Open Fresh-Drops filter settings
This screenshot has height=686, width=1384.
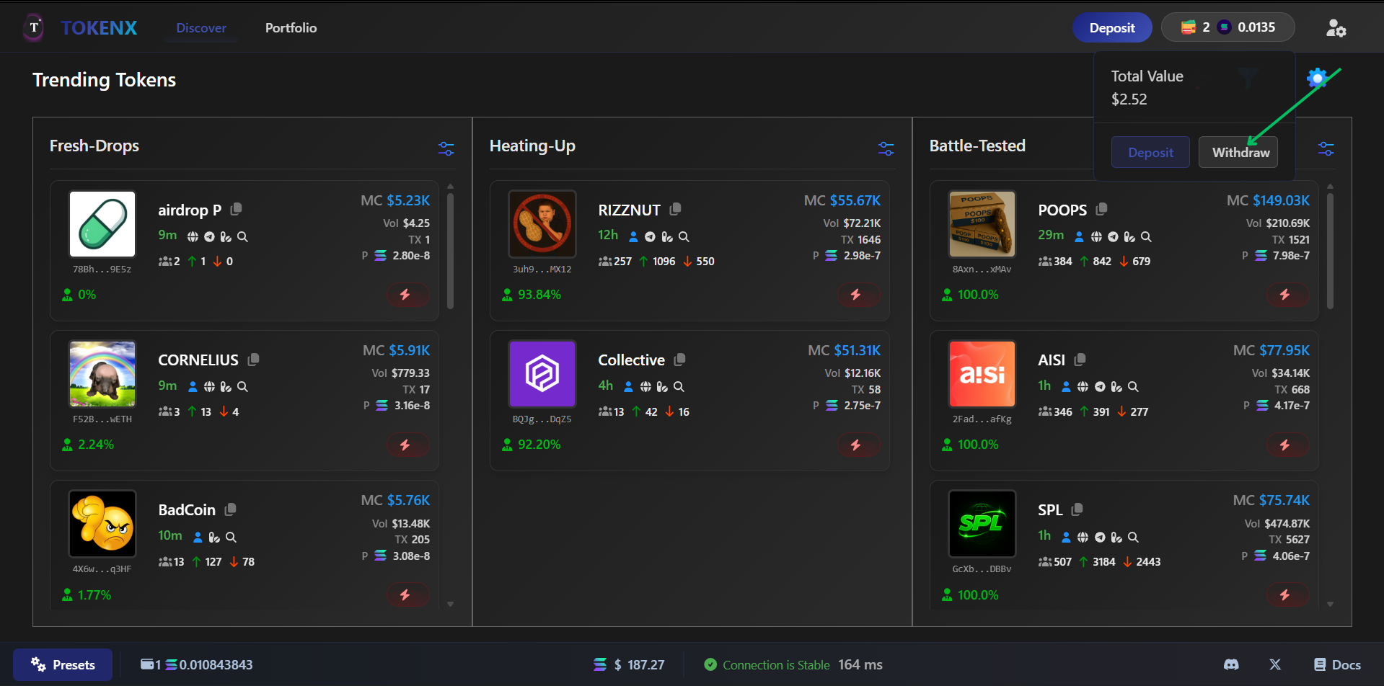point(446,148)
